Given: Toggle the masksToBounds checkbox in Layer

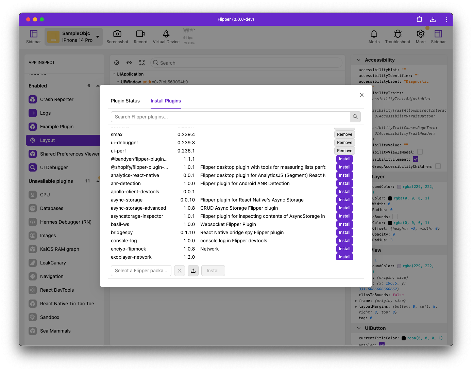Looking at the screenshot, I should [395, 216].
